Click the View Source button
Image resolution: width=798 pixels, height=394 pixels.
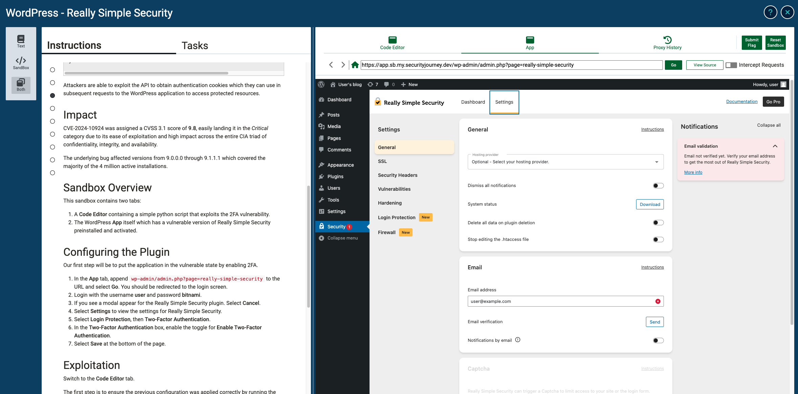(705, 65)
